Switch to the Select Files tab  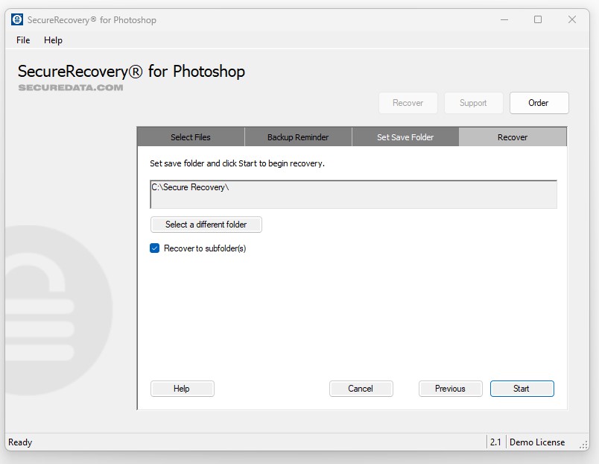coord(191,137)
